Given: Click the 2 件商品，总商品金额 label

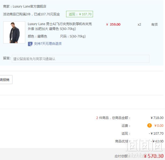Looking at the screenshot, I should point(113,118).
